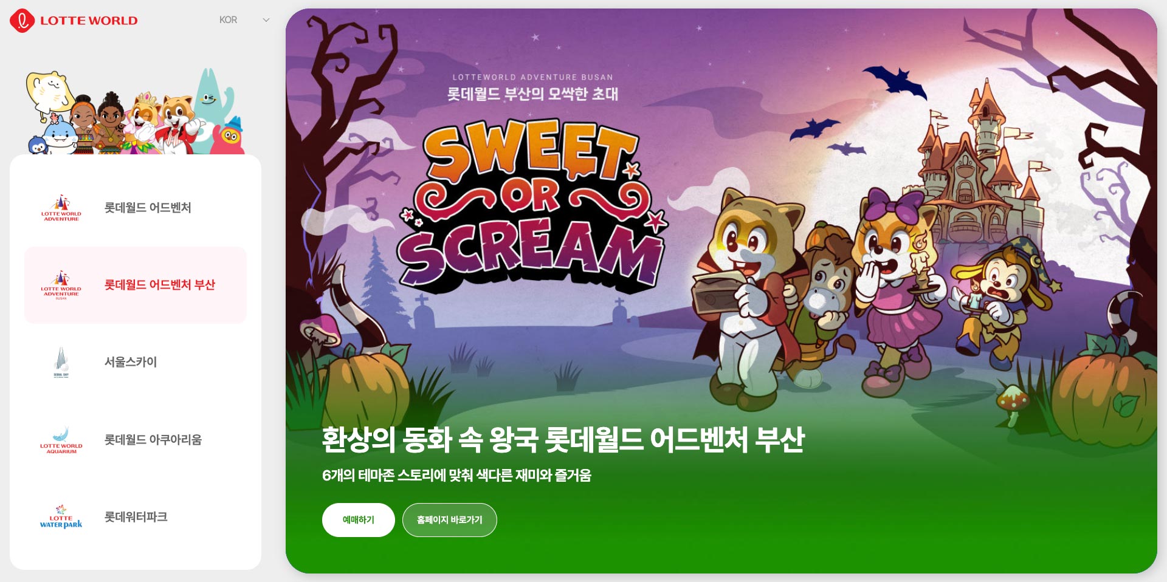Open the KOR language selector
The height and width of the screenshot is (582, 1167).
point(244,20)
